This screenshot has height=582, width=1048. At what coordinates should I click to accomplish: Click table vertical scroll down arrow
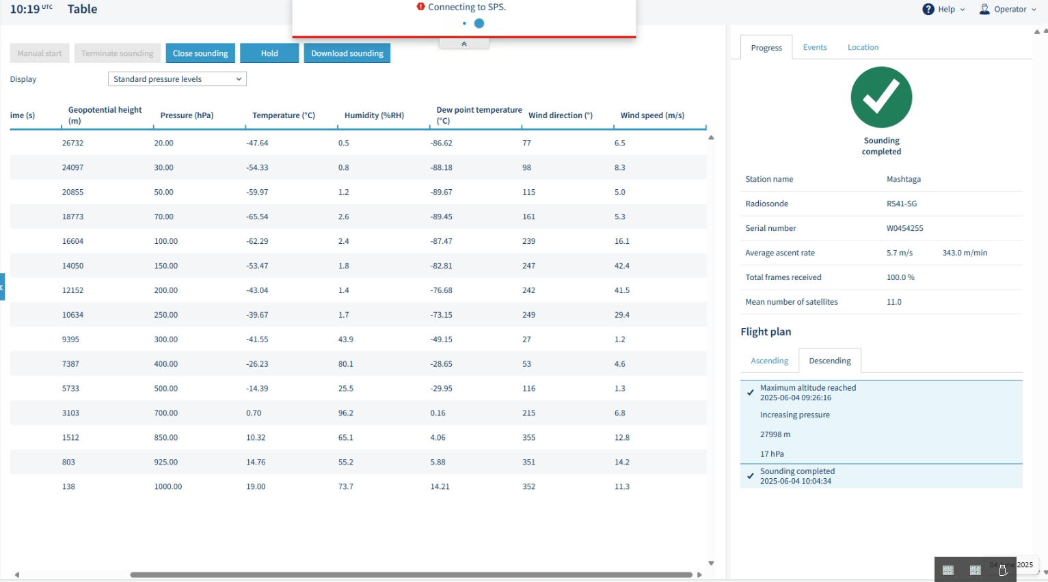point(711,564)
